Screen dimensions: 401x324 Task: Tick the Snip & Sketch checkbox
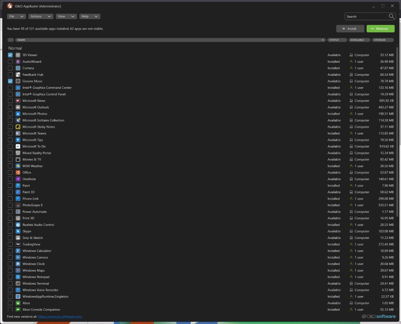(x=10, y=238)
